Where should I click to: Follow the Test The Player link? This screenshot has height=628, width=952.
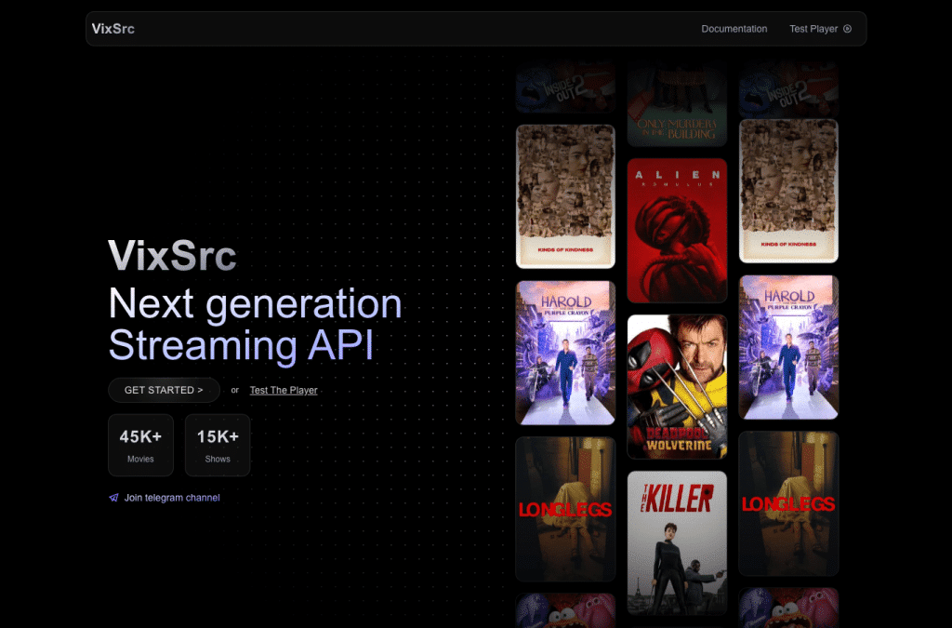pos(284,390)
